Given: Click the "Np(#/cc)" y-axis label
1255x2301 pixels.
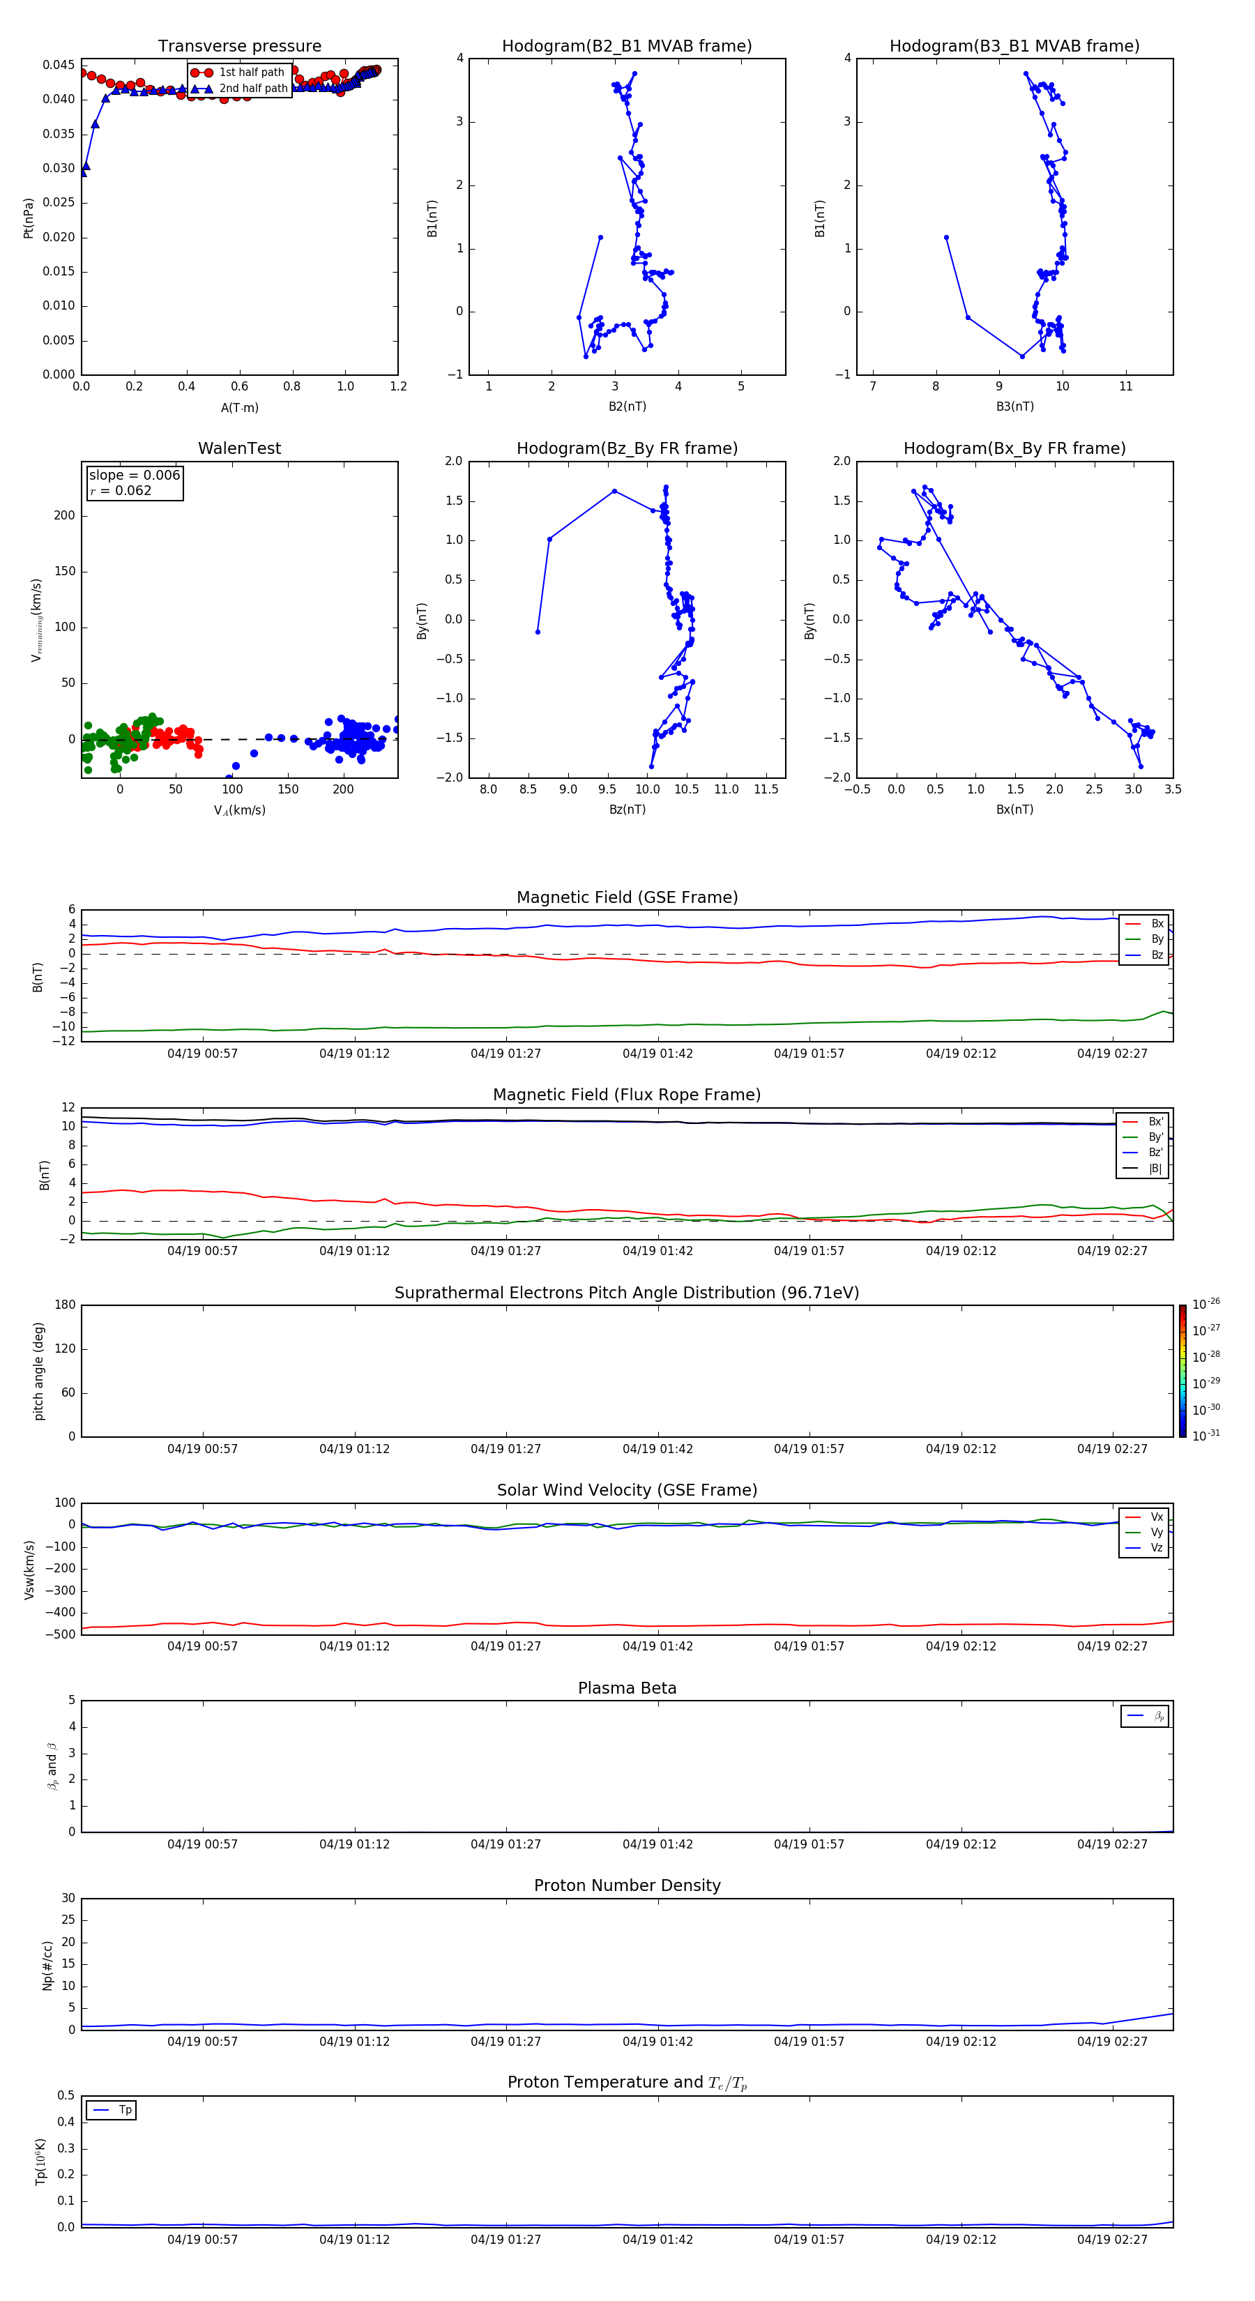Looking at the screenshot, I should [47, 1964].
